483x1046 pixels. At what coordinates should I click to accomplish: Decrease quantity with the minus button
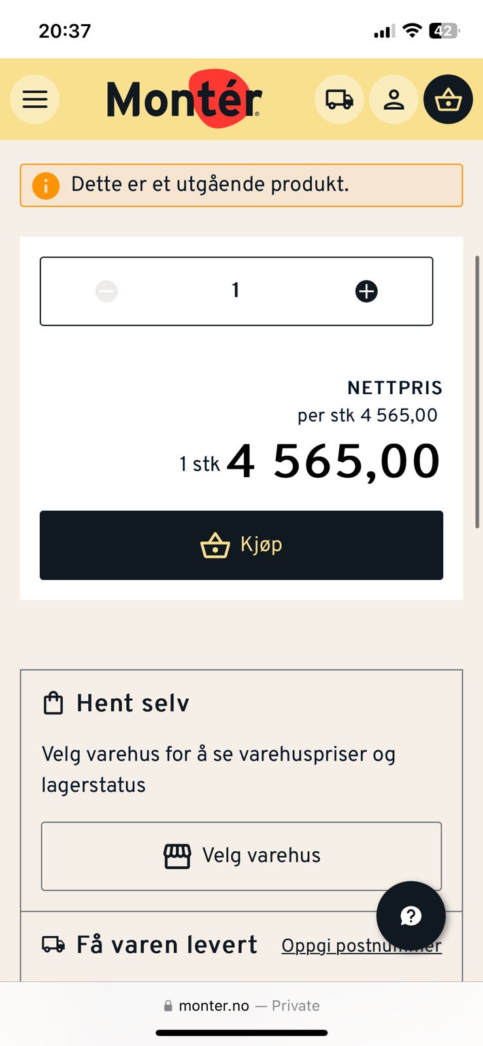click(x=107, y=291)
